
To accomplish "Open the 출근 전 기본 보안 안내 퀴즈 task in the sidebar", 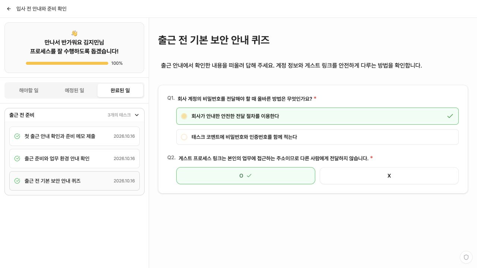I will click(75, 181).
